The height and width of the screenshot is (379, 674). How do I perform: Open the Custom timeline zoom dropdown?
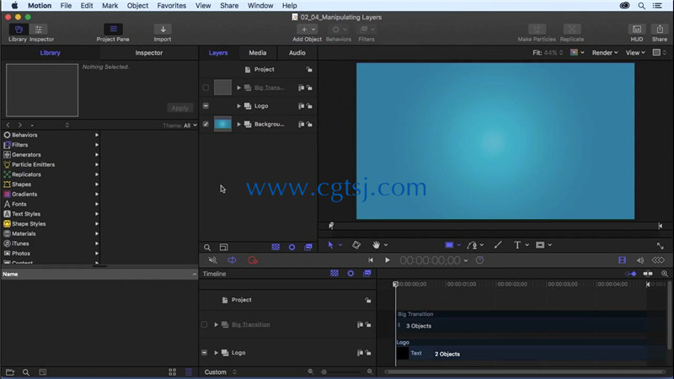click(221, 372)
